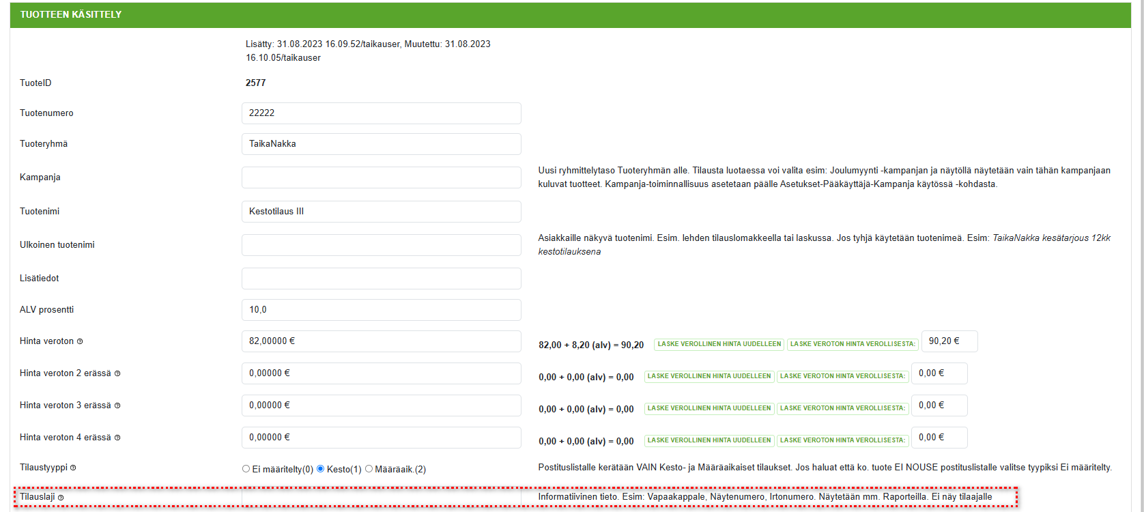Viewport: 1144px width, 512px height.
Task: Click help icon next to Tilauslaji
Action: [x=61, y=498]
